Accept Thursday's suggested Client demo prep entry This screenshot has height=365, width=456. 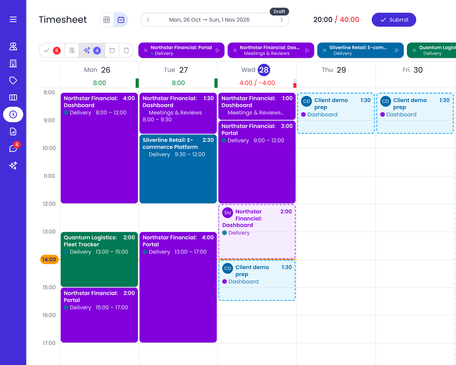[x=336, y=113]
